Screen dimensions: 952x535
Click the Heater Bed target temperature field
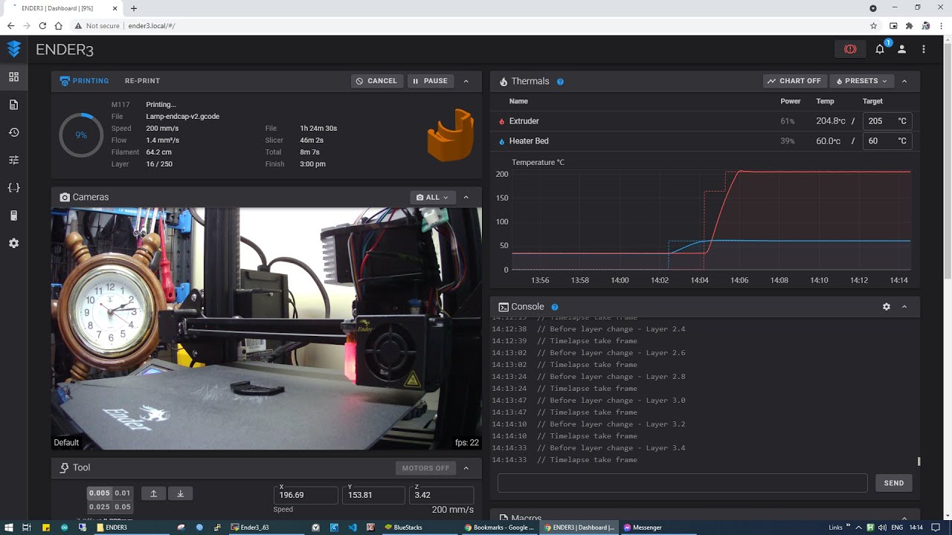(887, 141)
